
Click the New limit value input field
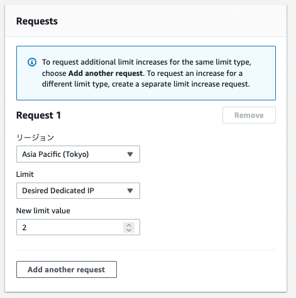tap(78, 227)
